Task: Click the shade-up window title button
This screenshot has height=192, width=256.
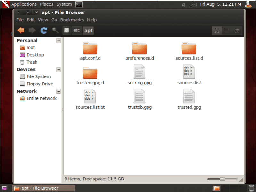Action: 19,12
